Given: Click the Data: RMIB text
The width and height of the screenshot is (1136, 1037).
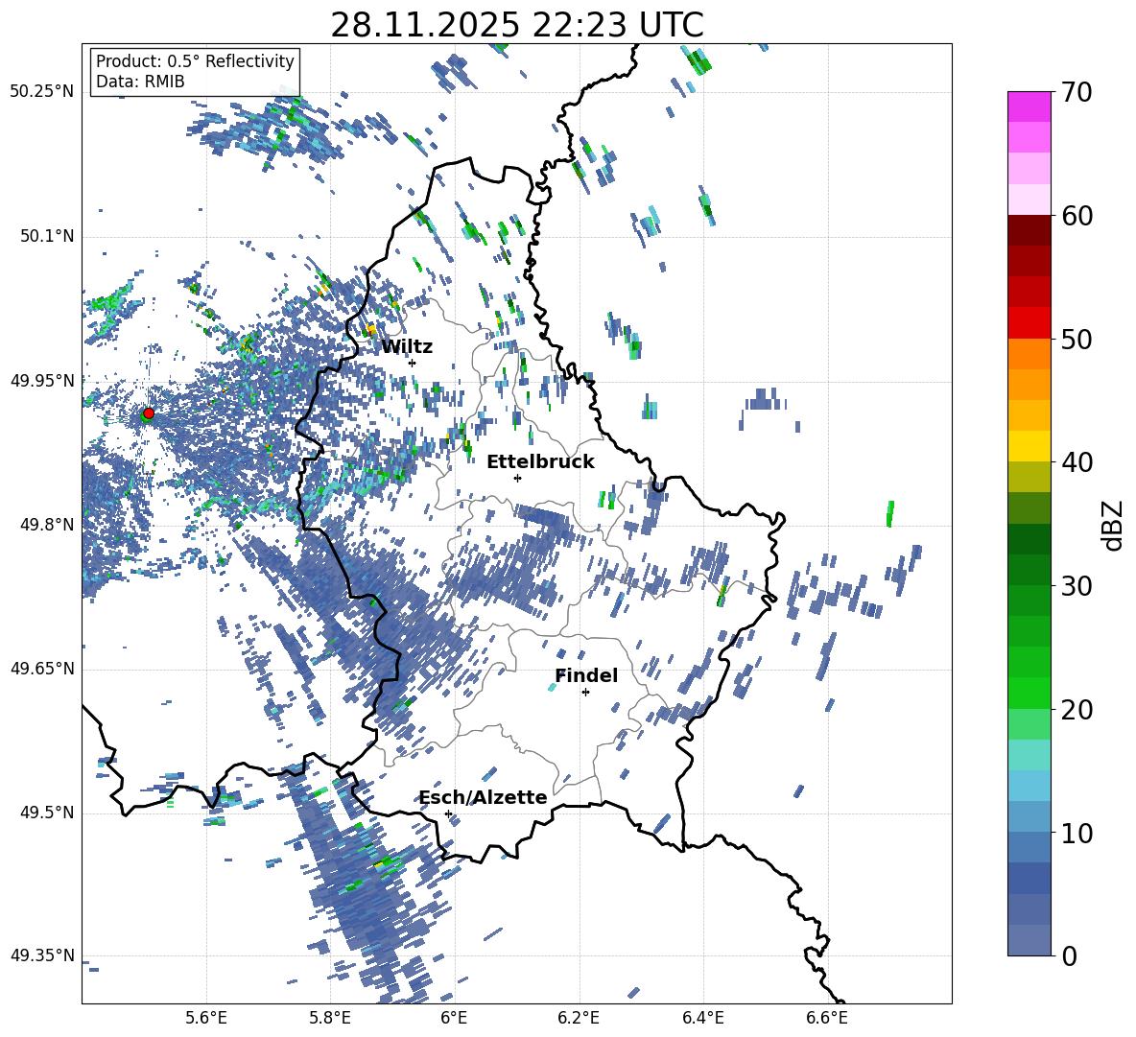Looking at the screenshot, I should pyautogui.click(x=140, y=82).
